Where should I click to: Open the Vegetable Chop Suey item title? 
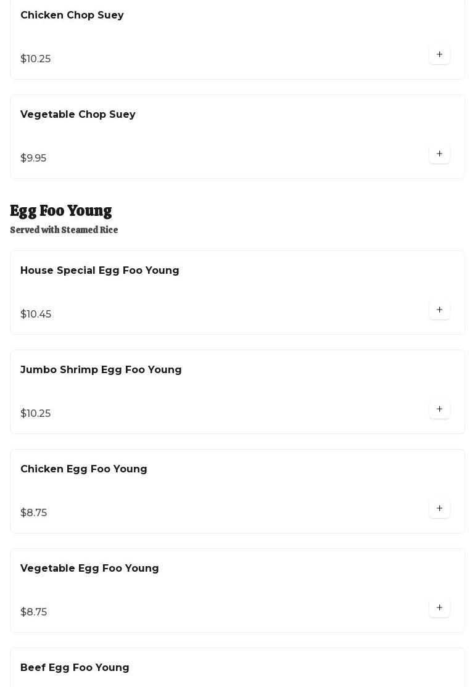[x=78, y=114]
